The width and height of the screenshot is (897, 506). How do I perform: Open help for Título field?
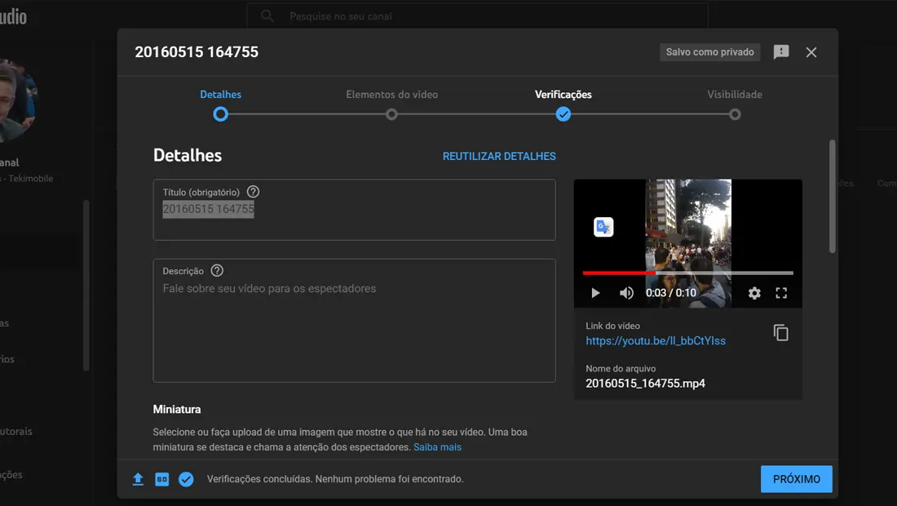pos(253,192)
